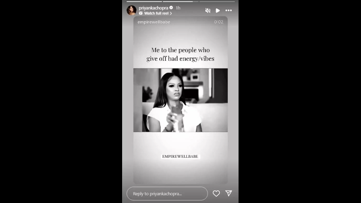Image resolution: width=361 pixels, height=203 pixels.
Task: Skip to the third story progress segment
Action: click(x=217, y=2)
